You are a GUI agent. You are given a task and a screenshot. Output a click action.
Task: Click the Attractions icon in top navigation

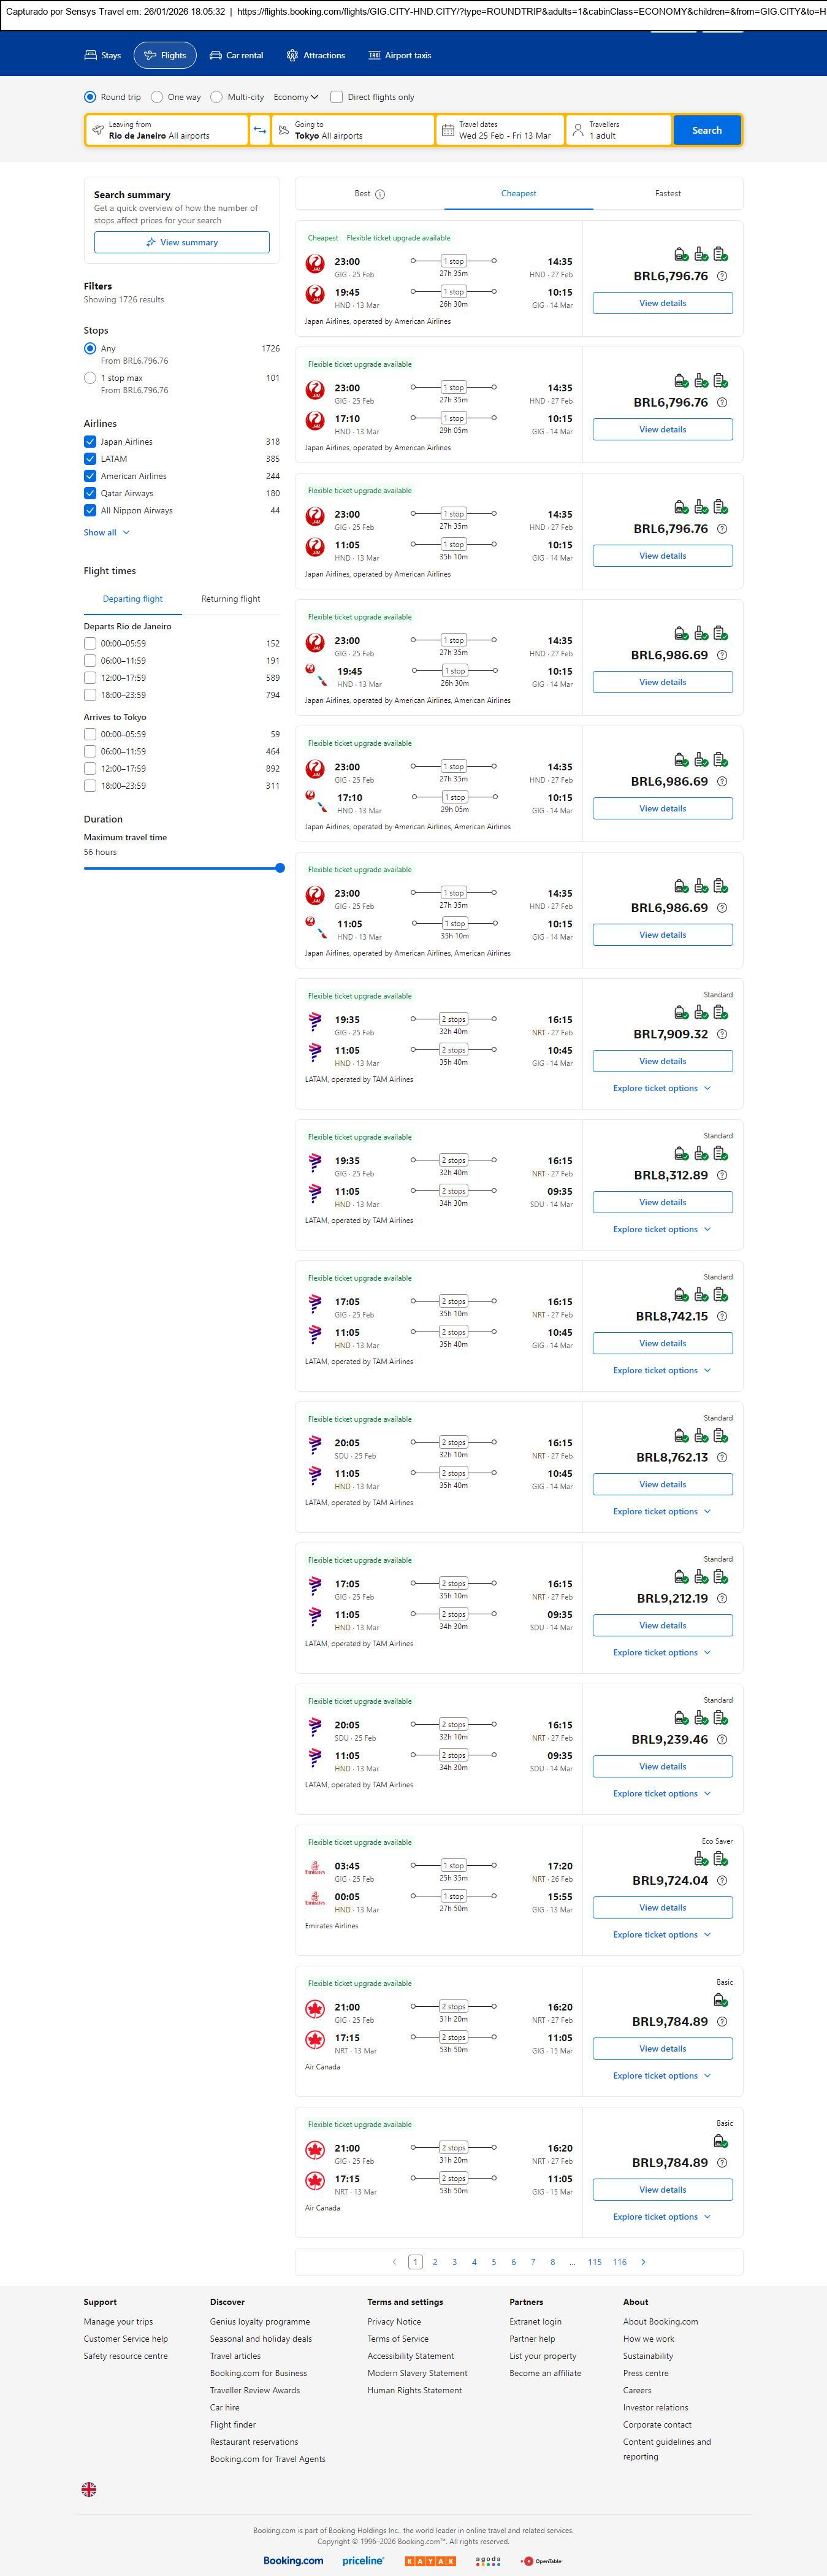click(x=292, y=56)
